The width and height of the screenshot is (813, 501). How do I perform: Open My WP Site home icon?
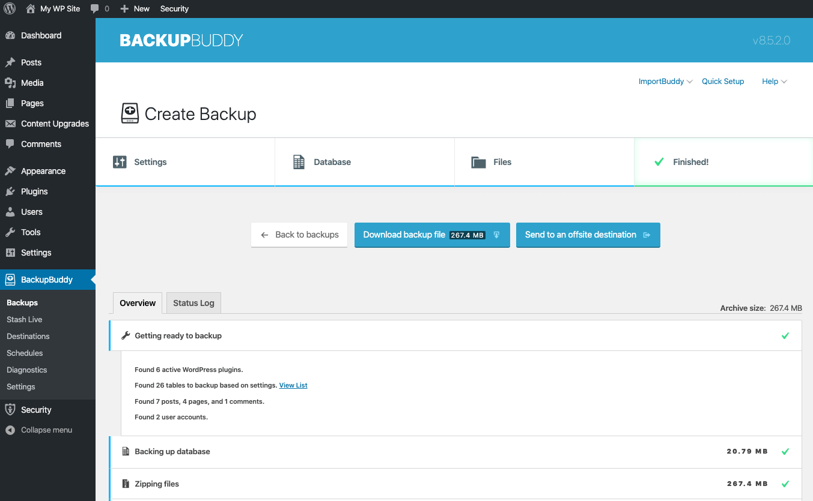(x=31, y=8)
